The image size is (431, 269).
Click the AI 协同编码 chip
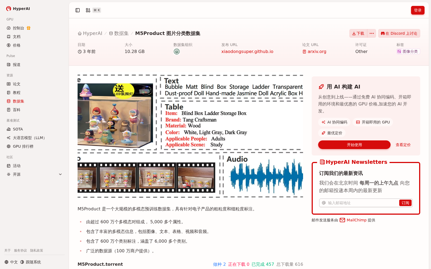[334, 122]
